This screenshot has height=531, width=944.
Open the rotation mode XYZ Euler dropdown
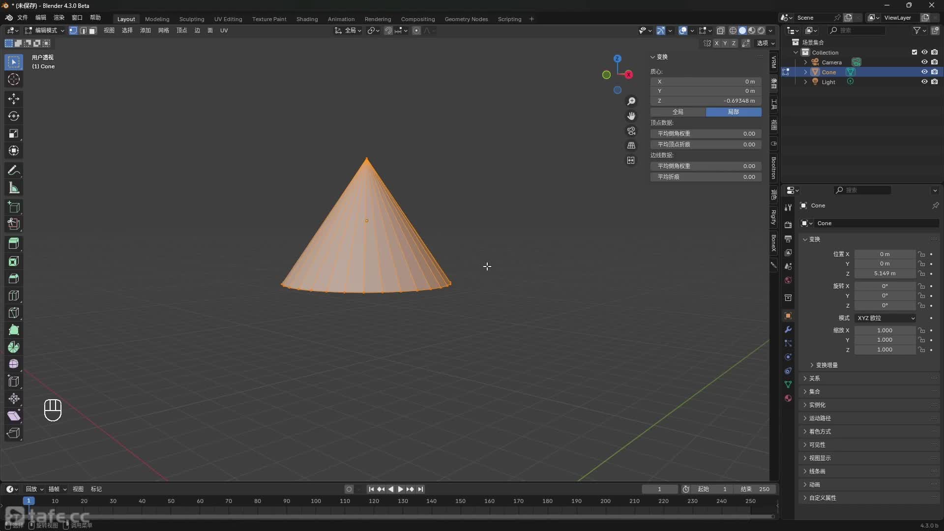(x=885, y=318)
